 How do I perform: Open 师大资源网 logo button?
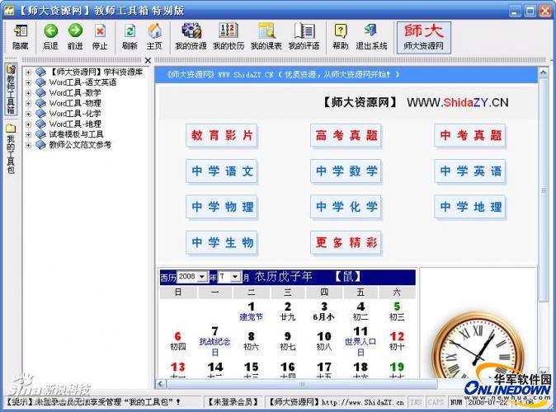coord(424,37)
